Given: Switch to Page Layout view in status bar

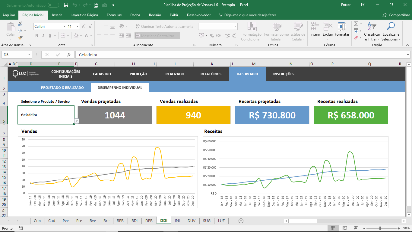Looking at the screenshot, I should (345, 228).
